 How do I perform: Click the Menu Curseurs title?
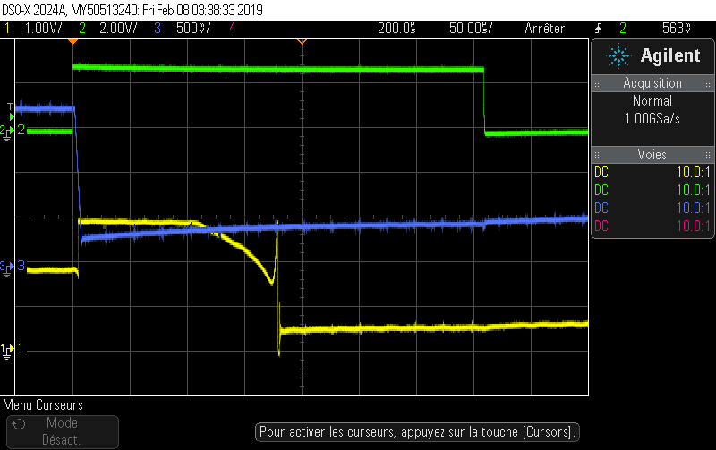43,405
